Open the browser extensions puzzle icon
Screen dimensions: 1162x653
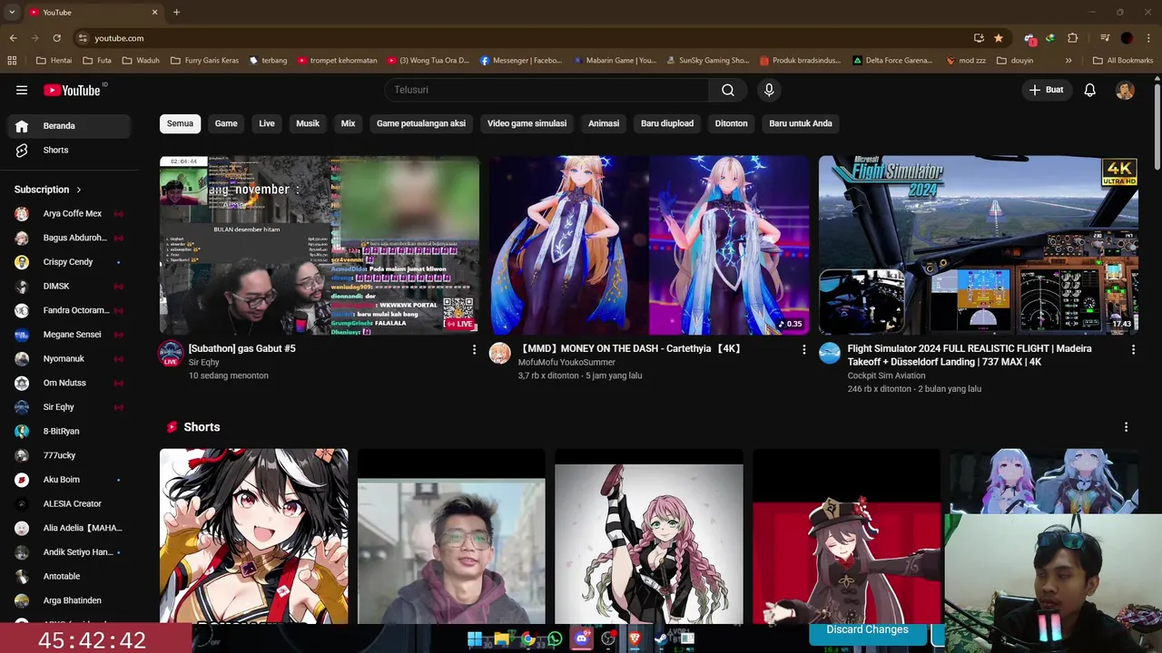click(1073, 38)
